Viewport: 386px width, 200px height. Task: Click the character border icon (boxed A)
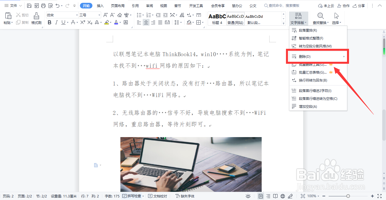126,23
